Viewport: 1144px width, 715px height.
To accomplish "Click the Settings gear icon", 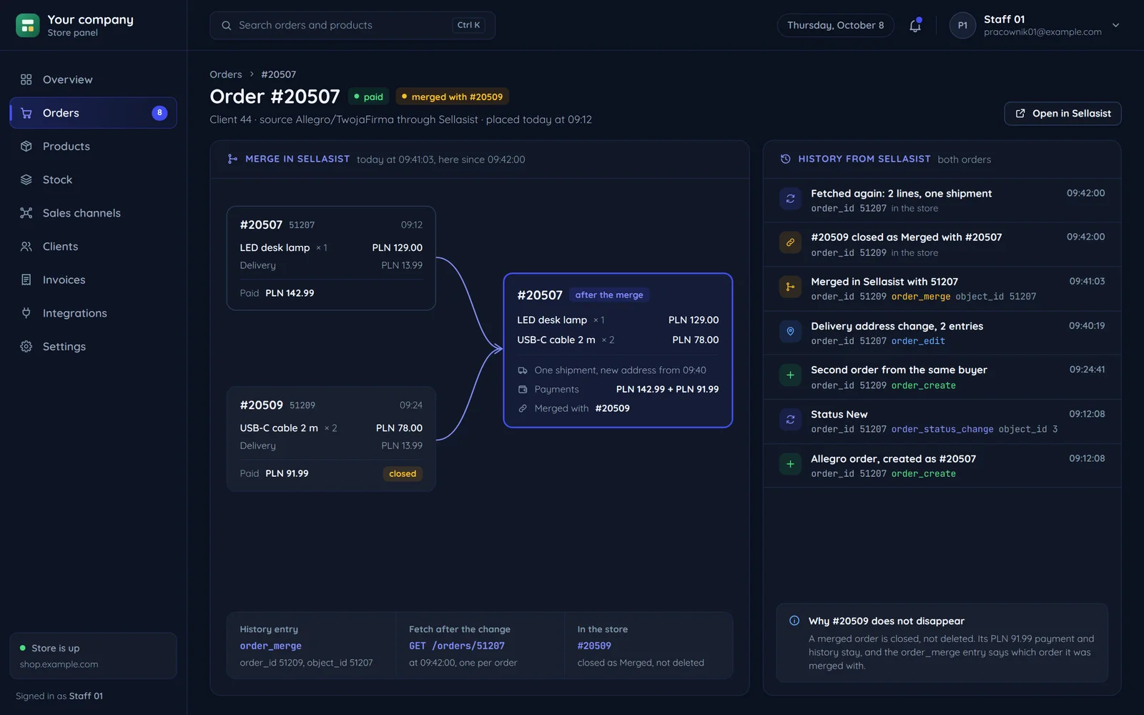I will click(x=26, y=347).
